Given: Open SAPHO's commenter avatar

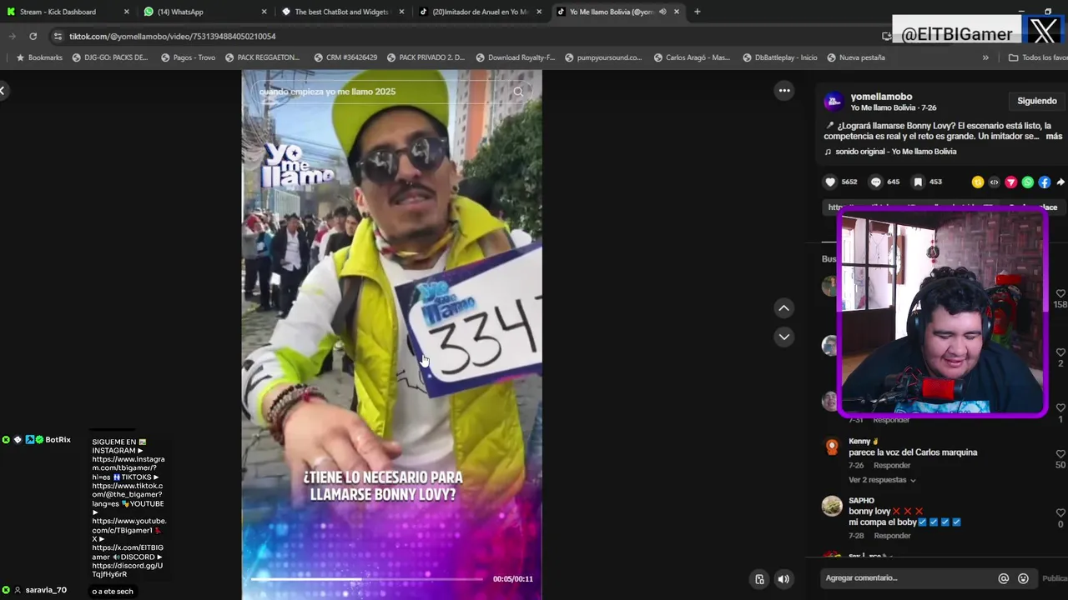Looking at the screenshot, I should (832, 506).
